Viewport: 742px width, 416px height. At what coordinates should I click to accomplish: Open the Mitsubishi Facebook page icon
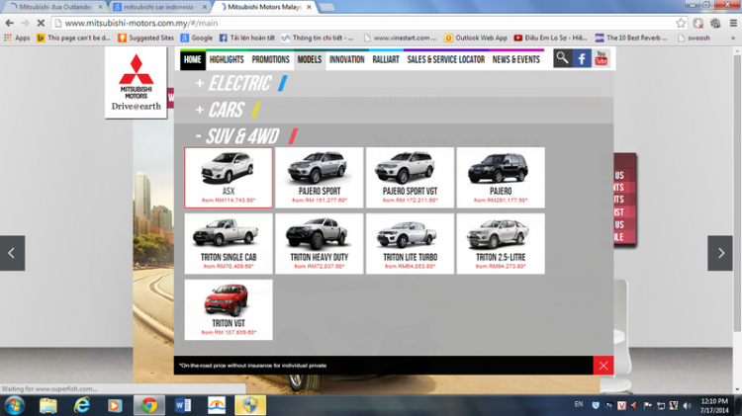tap(582, 59)
